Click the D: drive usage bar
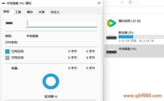This screenshot has width=164, height=101. (x=141, y=37)
